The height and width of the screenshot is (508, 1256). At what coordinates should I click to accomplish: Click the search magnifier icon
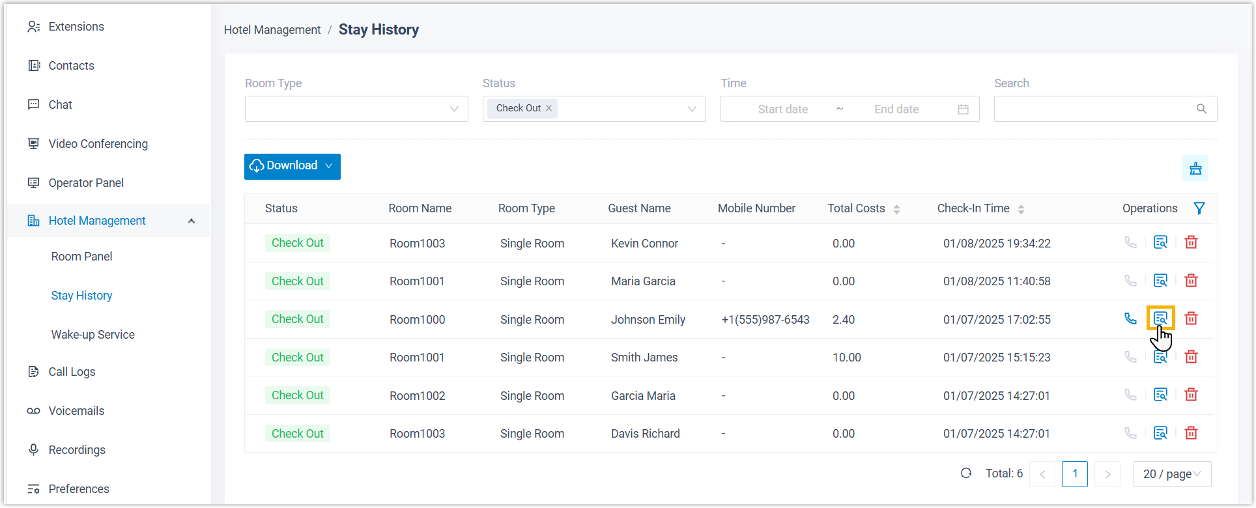tap(1201, 109)
